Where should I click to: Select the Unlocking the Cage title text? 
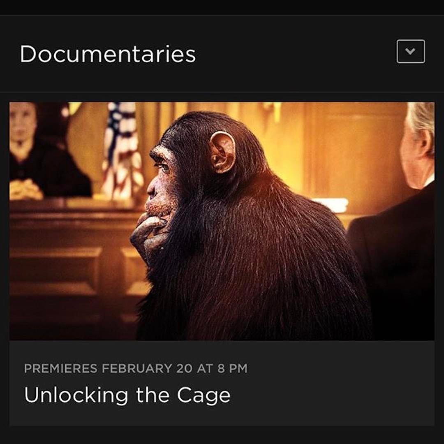tap(127, 395)
